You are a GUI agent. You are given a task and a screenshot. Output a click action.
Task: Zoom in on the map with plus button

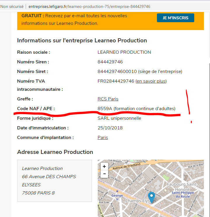click(104, 166)
